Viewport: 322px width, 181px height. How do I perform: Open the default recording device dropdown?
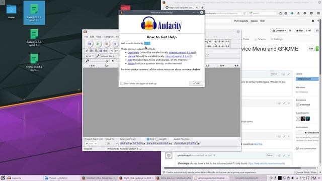coord(109,56)
